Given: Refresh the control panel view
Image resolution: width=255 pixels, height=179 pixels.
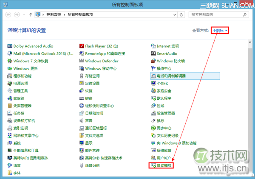Looking at the screenshot, I should click(x=181, y=15).
